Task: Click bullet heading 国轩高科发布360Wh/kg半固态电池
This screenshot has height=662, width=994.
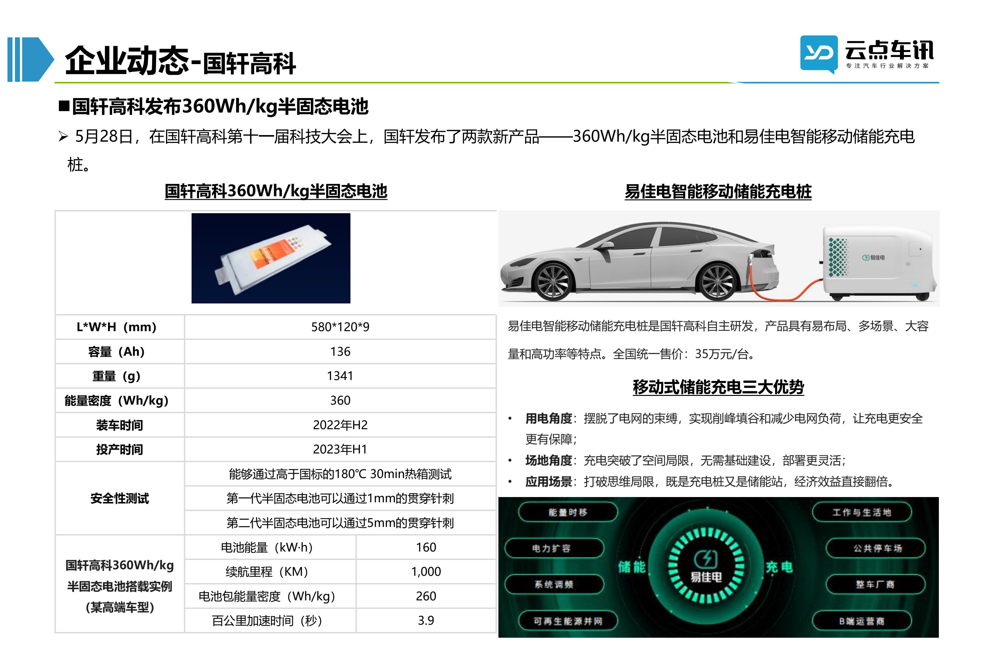Action: (x=220, y=106)
